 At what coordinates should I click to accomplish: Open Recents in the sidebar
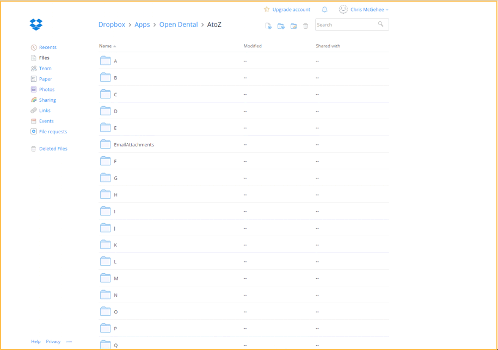point(47,47)
